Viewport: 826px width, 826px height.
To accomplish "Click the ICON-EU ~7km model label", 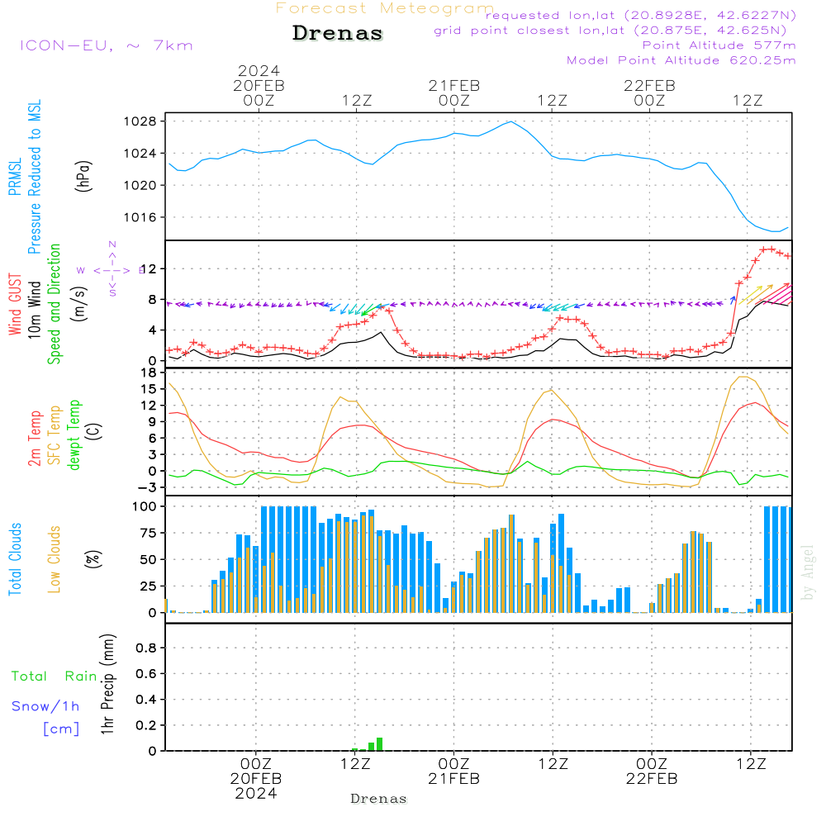I will coord(106,45).
